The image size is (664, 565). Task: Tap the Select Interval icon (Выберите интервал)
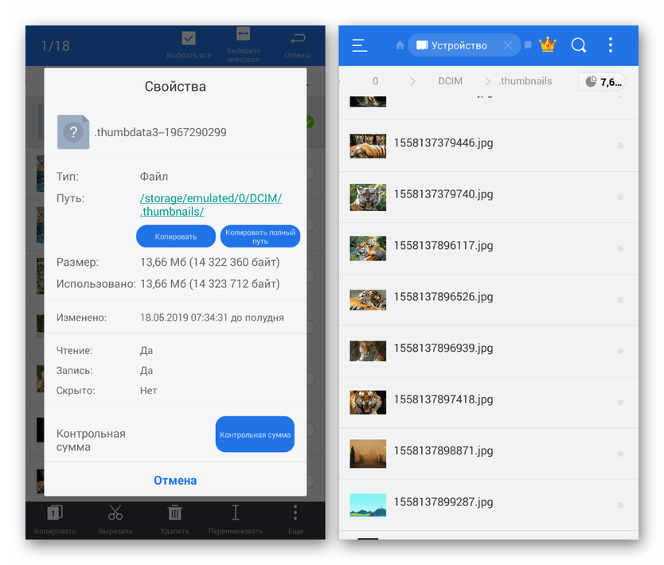coord(244,36)
